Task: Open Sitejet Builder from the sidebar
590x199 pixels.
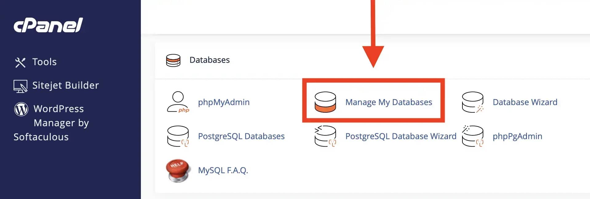Action: 65,85
